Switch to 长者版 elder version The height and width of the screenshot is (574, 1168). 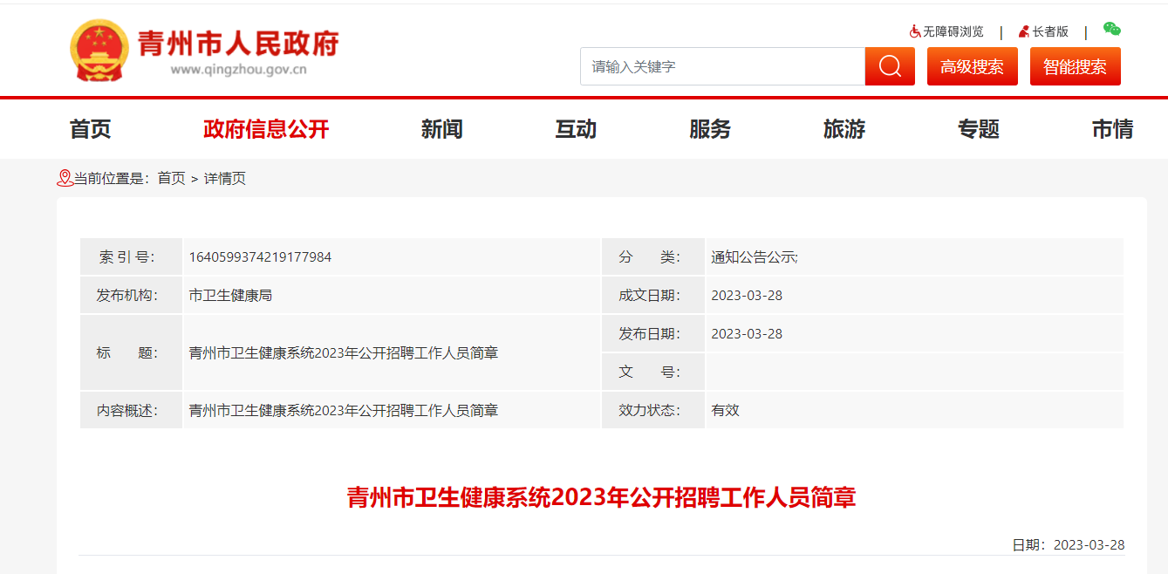coord(1050,31)
